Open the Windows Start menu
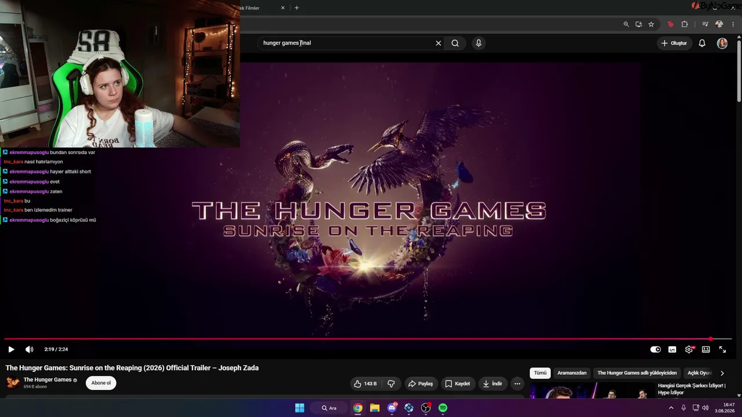Viewport: 742px width, 417px height. 300,408
